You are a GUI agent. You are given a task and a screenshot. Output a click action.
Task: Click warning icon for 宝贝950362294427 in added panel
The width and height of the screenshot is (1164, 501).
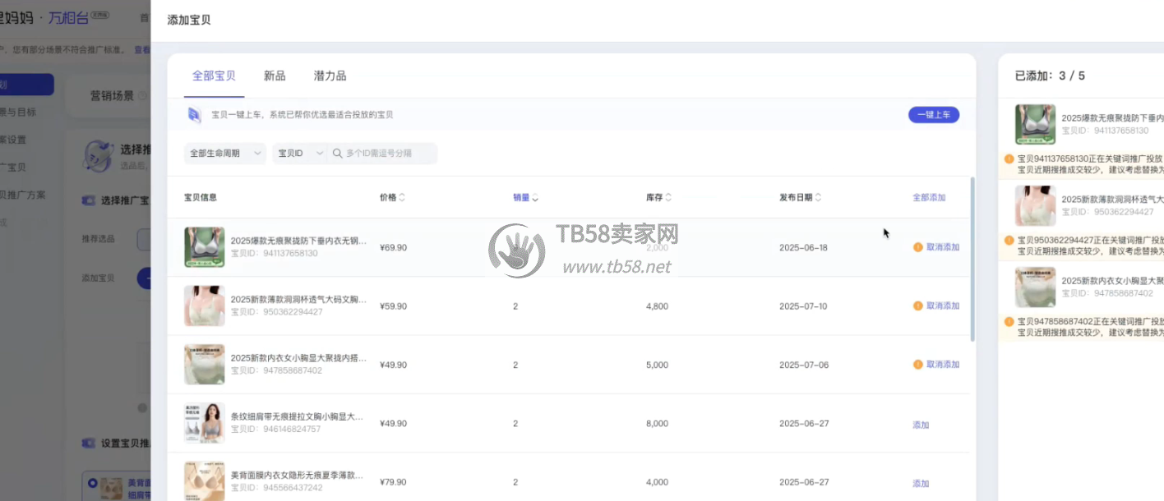point(1009,241)
